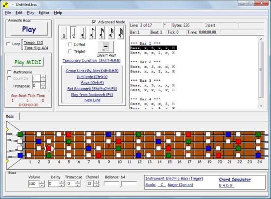271x199 pixels.
Task: Click the Play MIDI button
Action: 28,62
